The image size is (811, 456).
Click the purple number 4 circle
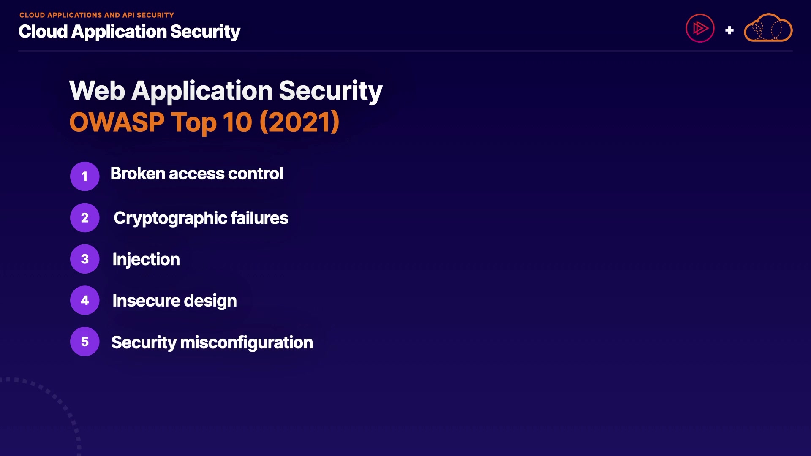[85, 300]
